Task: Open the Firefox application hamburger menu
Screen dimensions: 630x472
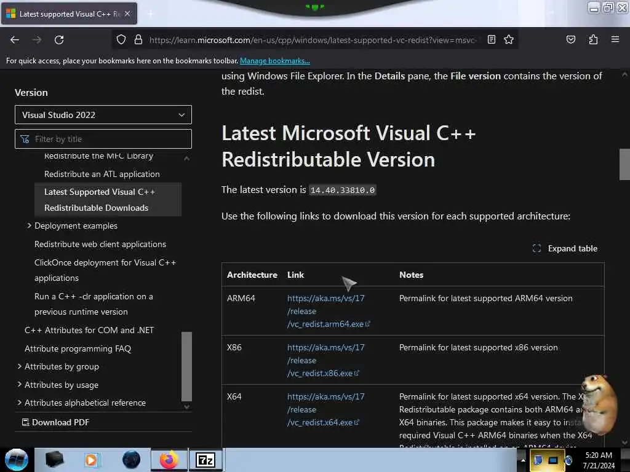Action: point(615,39)
